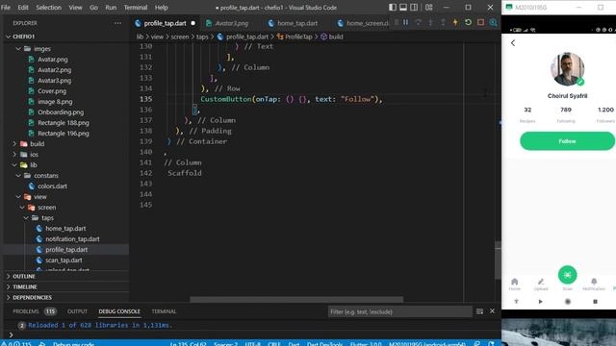The width and height of the screenshot is (616, 346).
Task: Open the File menu
Action: (6, 7)
